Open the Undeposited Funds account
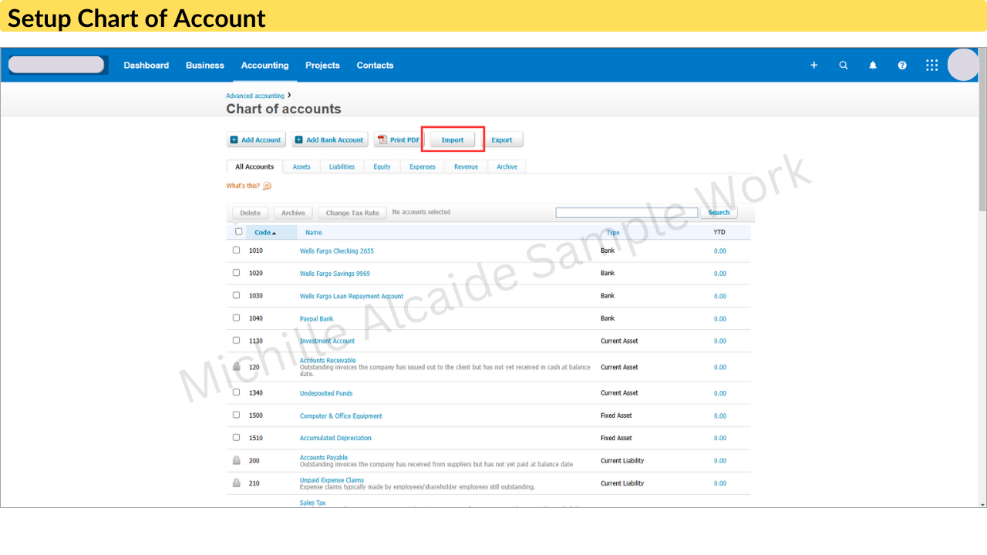 point(326,393)
